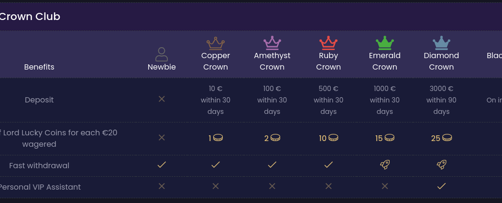Click the Newbie user avatar icon
This screenshot has height=203, width=502.
pos(162,54)
